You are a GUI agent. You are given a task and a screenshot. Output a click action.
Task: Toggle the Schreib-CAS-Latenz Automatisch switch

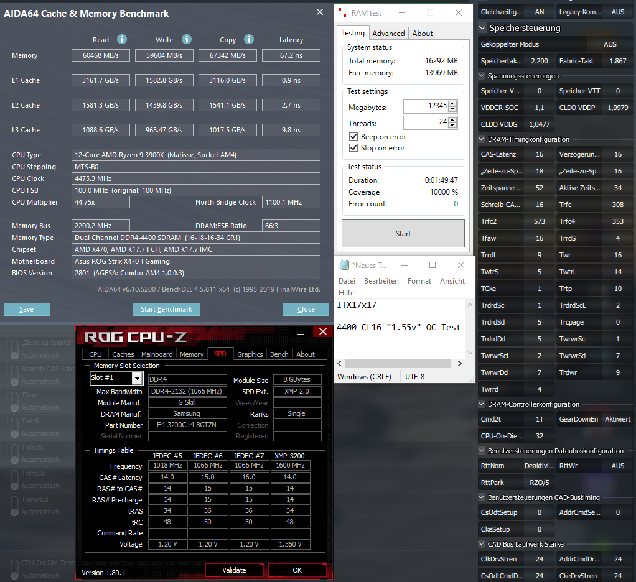coord(14,376)
